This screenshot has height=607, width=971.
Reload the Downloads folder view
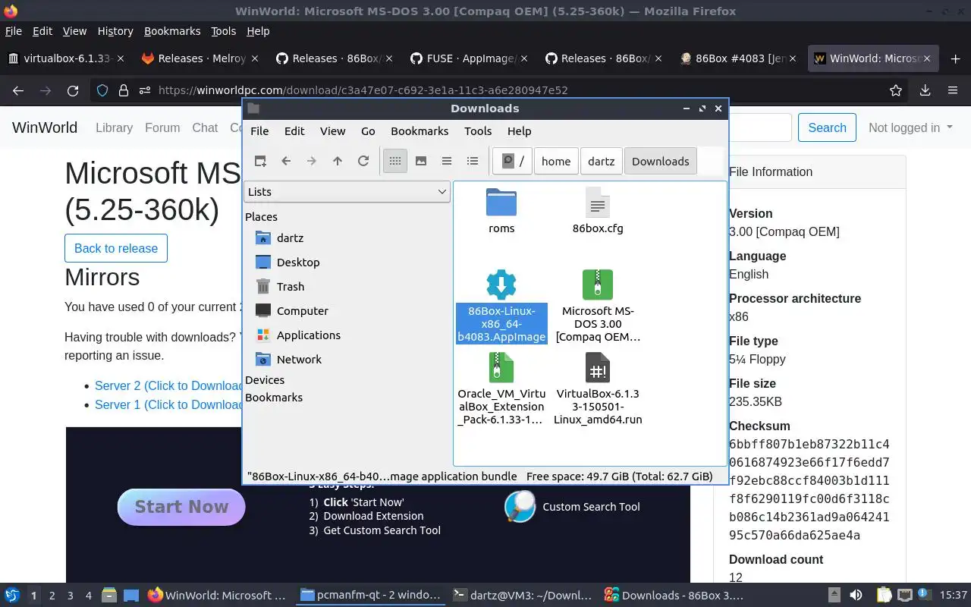point(363,161)
